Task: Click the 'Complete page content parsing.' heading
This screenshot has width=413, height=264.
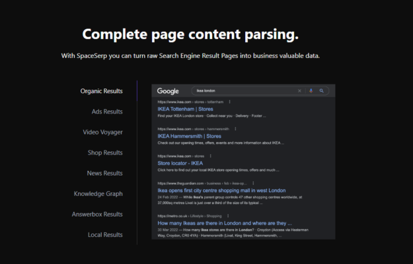Action: [x=190, y=34]
